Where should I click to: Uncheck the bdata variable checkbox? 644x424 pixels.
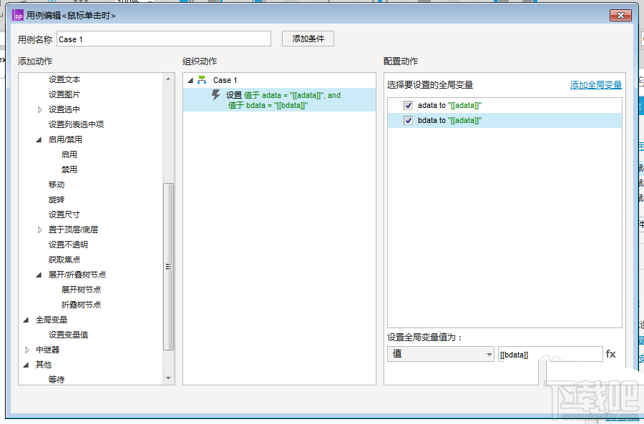(409, 120)
